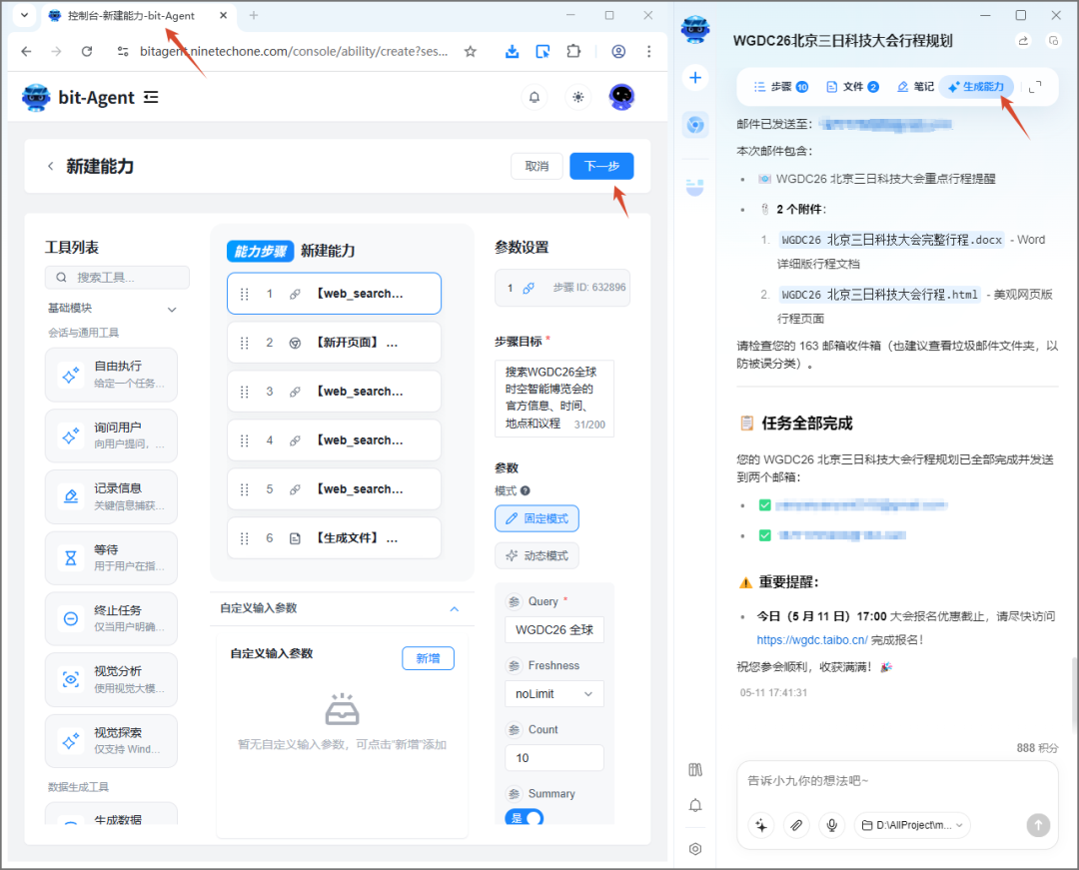
Task: Add 自由执行 tool
Action: pyautogui.click(x=112, y=375)
